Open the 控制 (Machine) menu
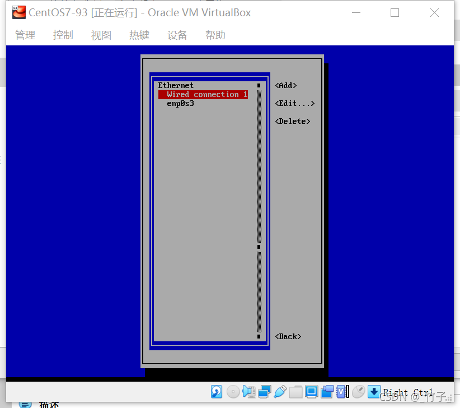The width and height of the screenshot is (460, 408). coord(63,35)
